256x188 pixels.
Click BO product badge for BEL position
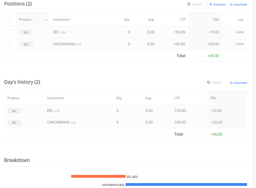tap(26, 32)
